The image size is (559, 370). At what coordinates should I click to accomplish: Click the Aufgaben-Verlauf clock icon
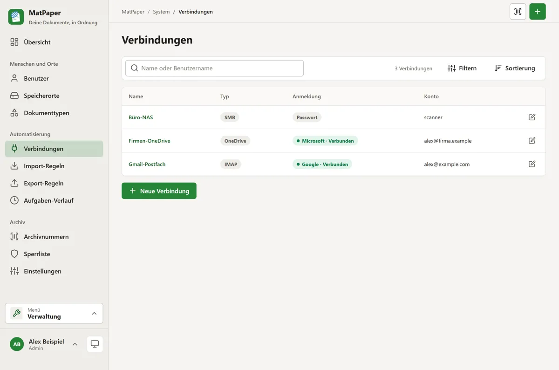pos(14,200)
